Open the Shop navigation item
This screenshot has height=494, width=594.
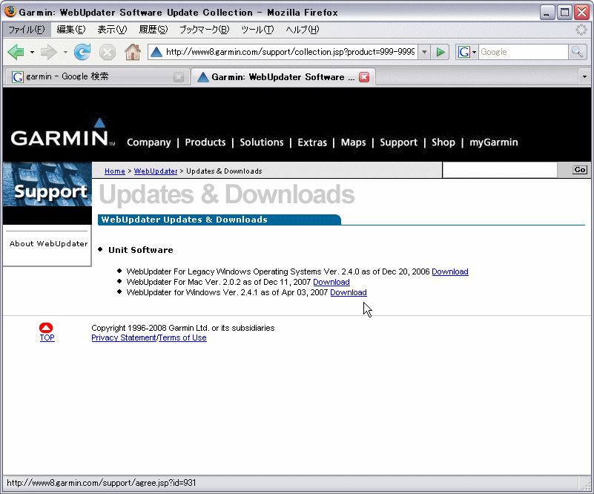tap(443, 142)
